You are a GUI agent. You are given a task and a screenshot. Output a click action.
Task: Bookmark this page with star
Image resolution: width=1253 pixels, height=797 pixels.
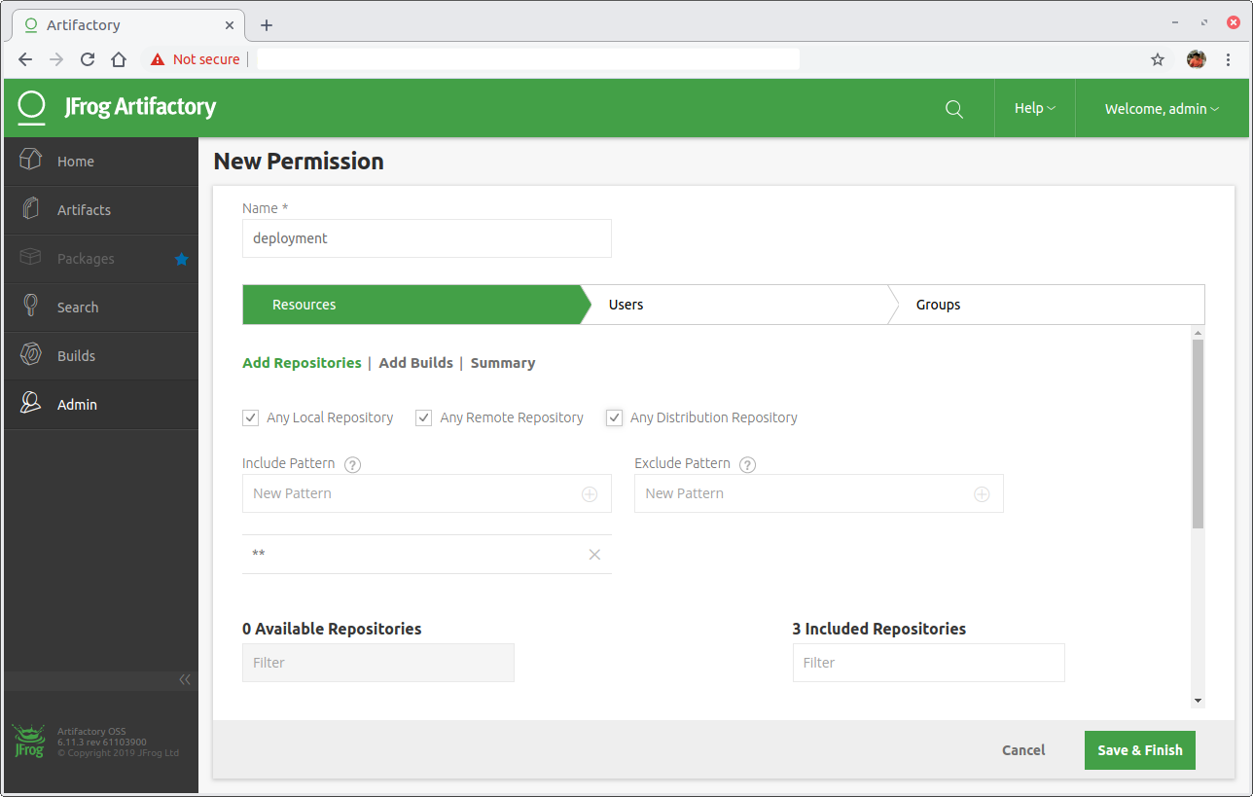(1158, 59)
